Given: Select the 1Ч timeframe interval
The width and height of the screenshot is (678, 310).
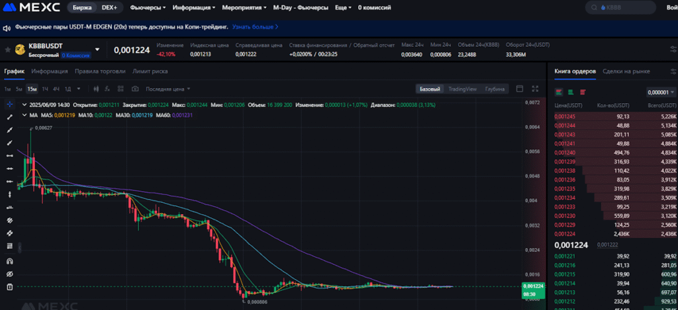Looking at the screenshot, I should coord(45,89).
